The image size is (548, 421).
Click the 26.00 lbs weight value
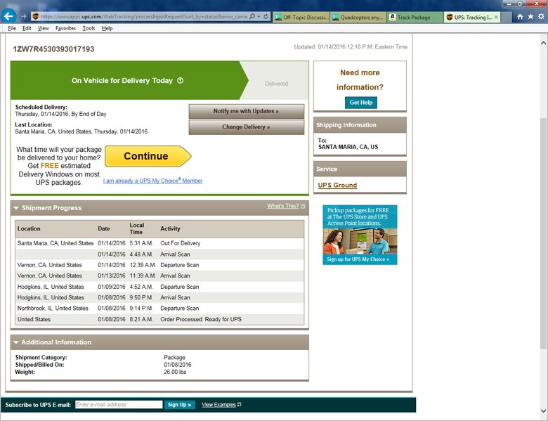pyautogui.click(x=175, y=372)
